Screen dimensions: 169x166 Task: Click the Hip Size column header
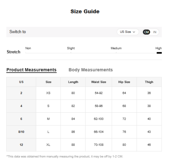pyautogui.click(x=124, y=82)
